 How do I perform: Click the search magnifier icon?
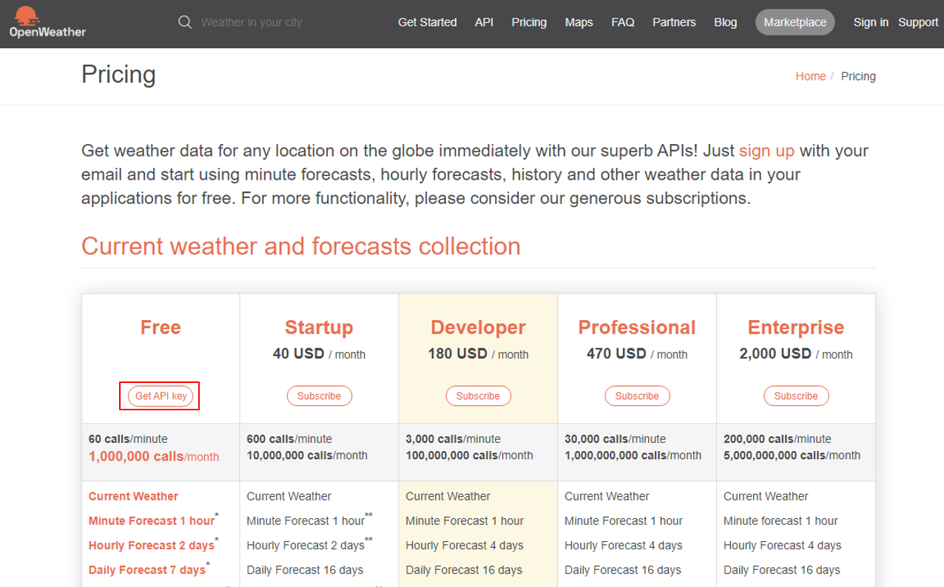coord(185,22)
